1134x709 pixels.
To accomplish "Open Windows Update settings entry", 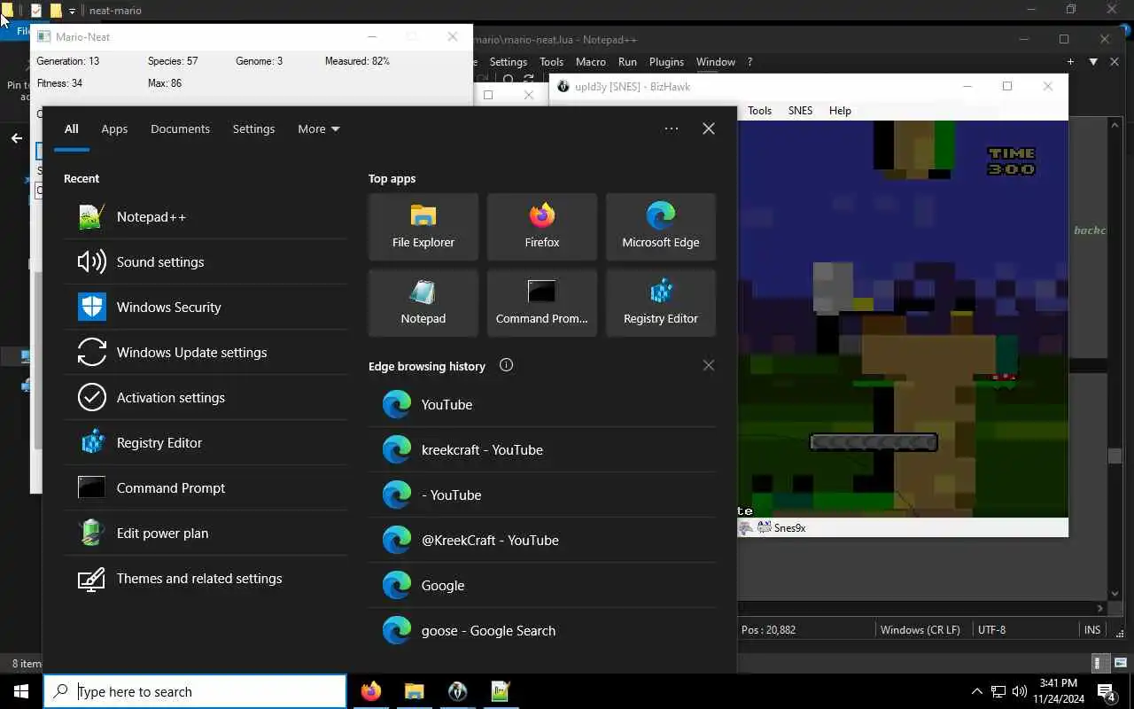I will (206, 352).
